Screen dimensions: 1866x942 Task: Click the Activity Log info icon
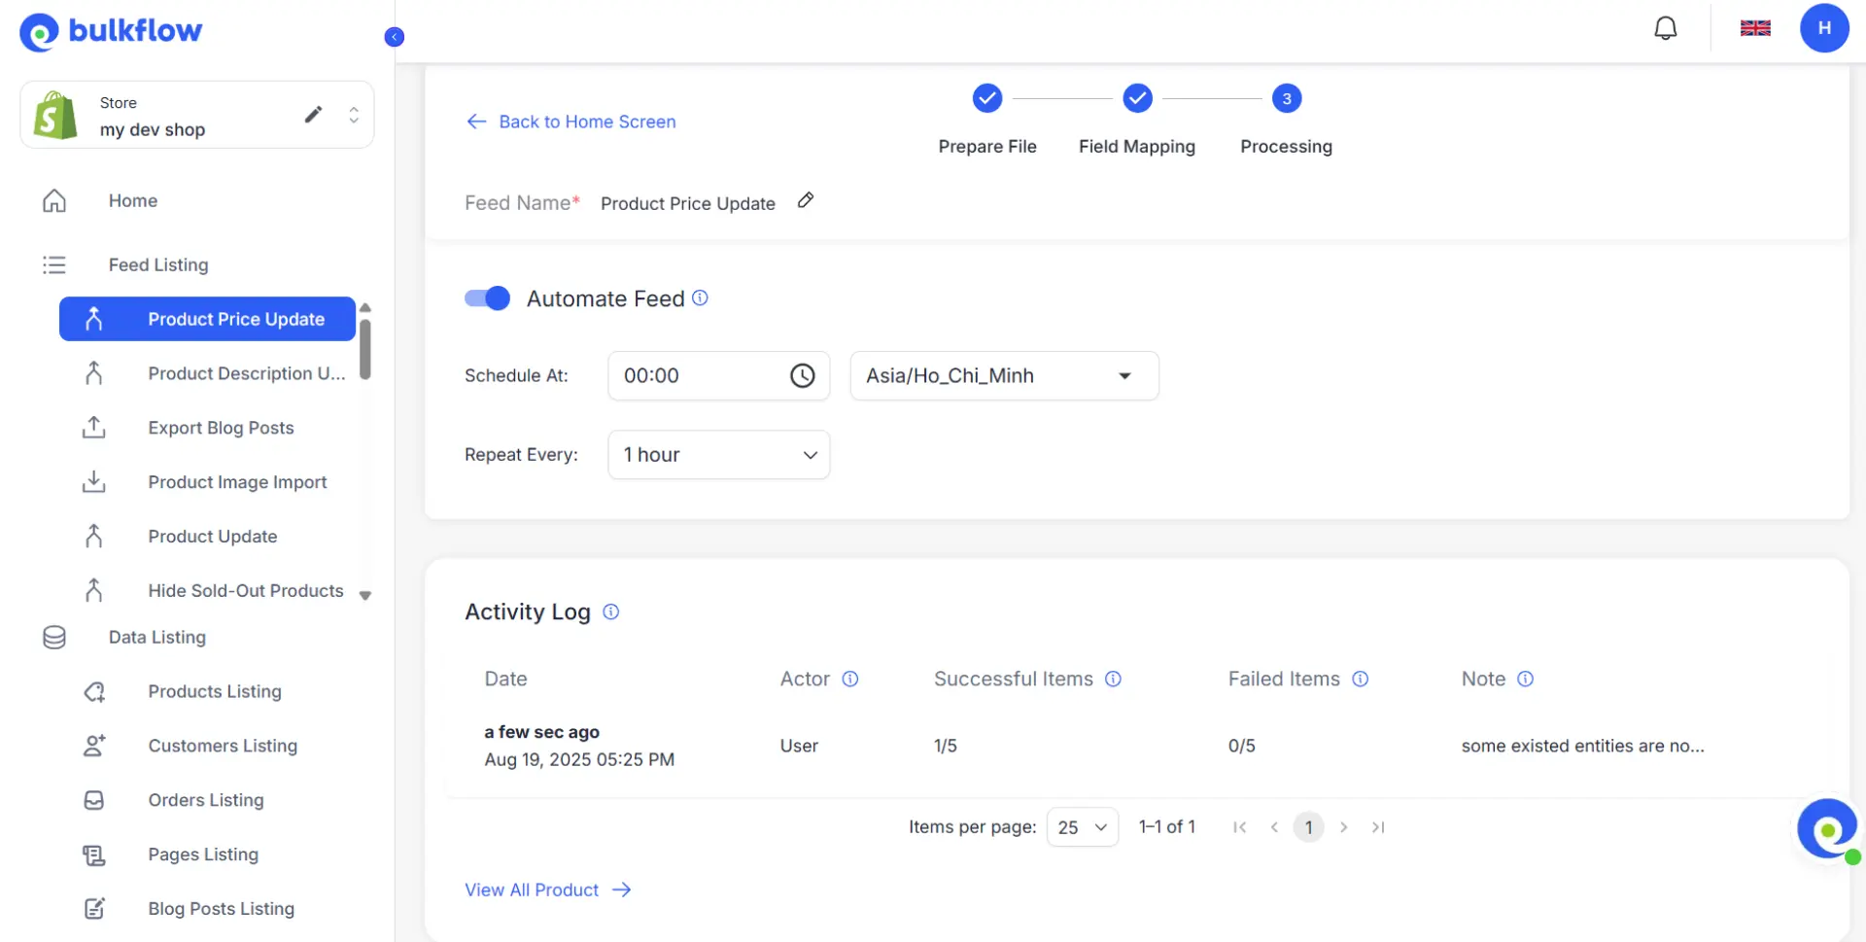(x=611, y=612)
